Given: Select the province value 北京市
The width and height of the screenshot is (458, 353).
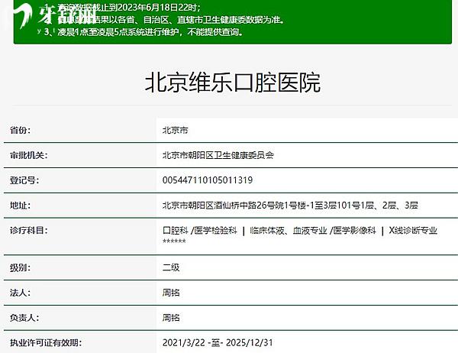Looking at the screenshot, I should [x=176, y=130].
